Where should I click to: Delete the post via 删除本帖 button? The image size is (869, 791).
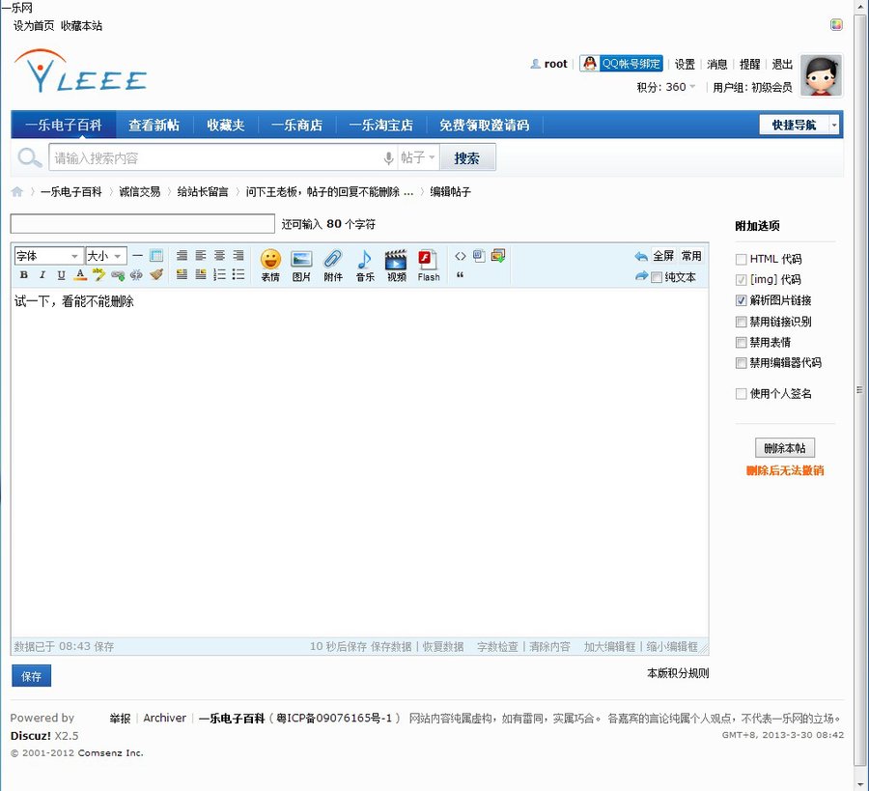point(784,447)
